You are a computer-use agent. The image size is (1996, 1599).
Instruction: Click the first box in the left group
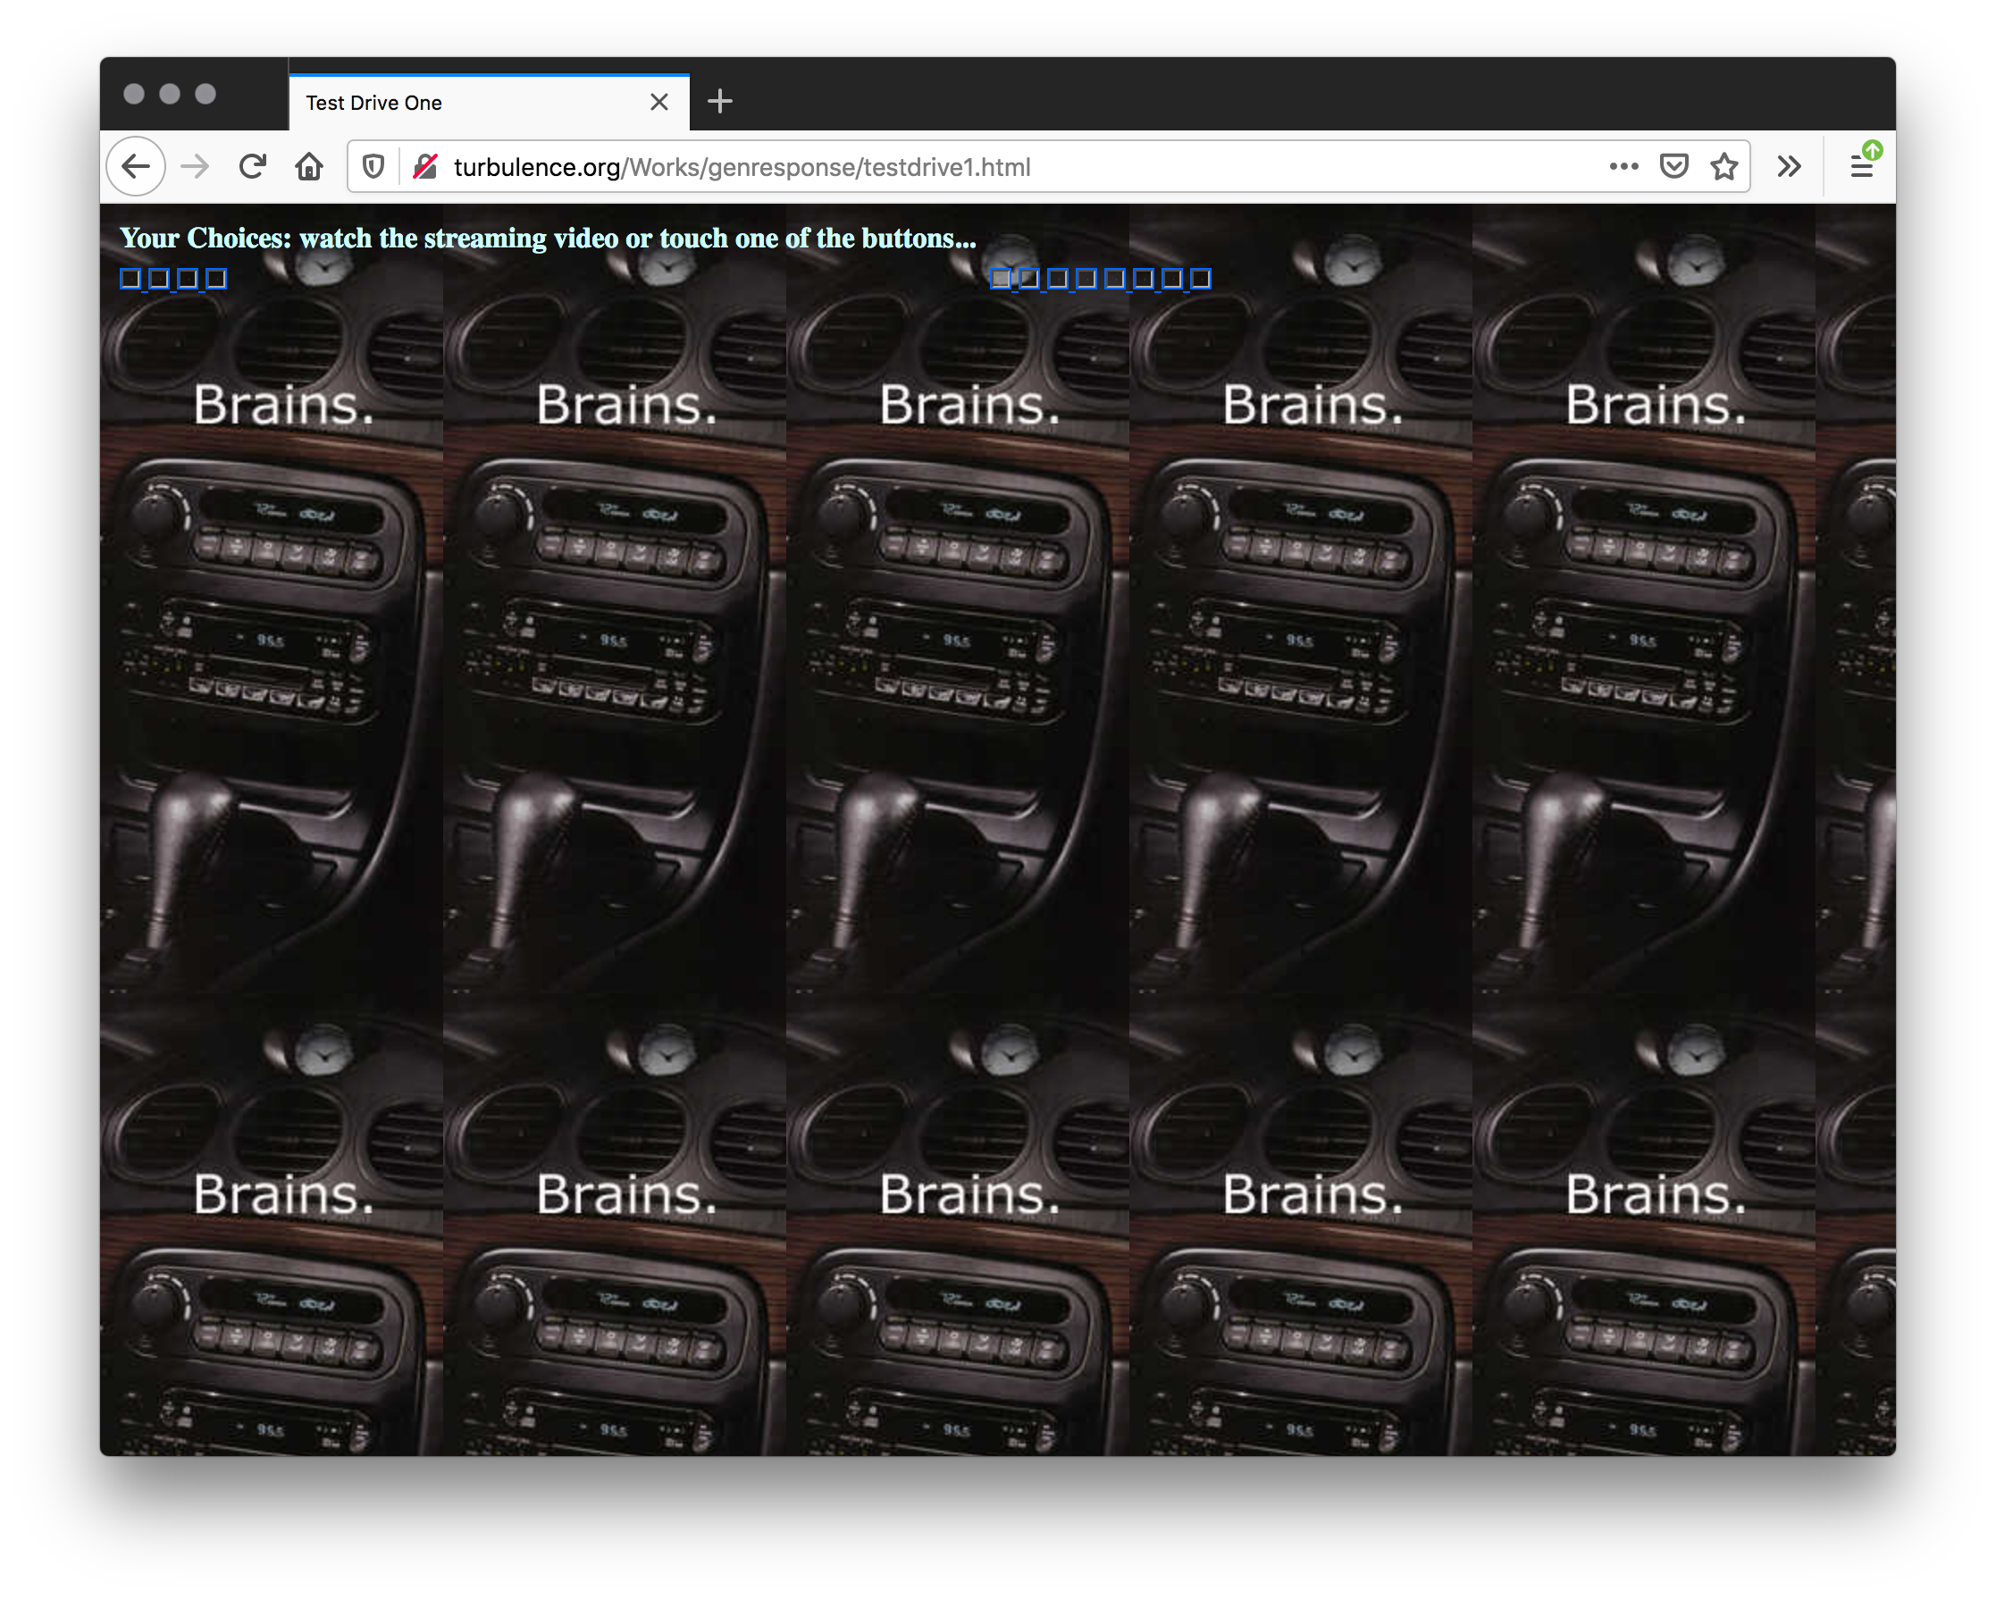(130, 279)
